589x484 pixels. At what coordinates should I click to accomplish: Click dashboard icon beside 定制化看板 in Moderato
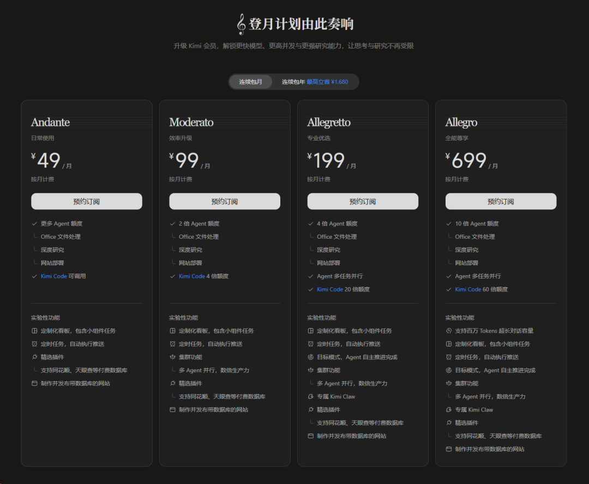pyautogui.click(x=172, y=331)
